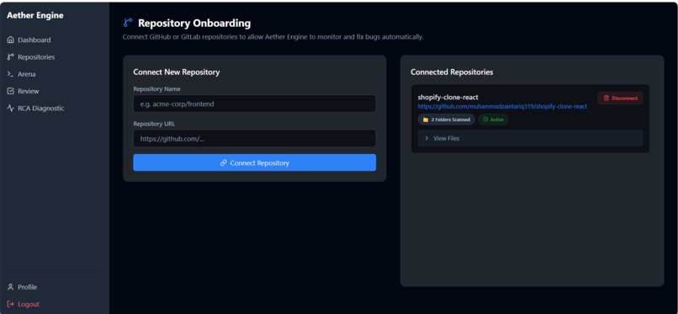Click the Connect New Repository heading
The image size is (678, 314).
(177, 72)
